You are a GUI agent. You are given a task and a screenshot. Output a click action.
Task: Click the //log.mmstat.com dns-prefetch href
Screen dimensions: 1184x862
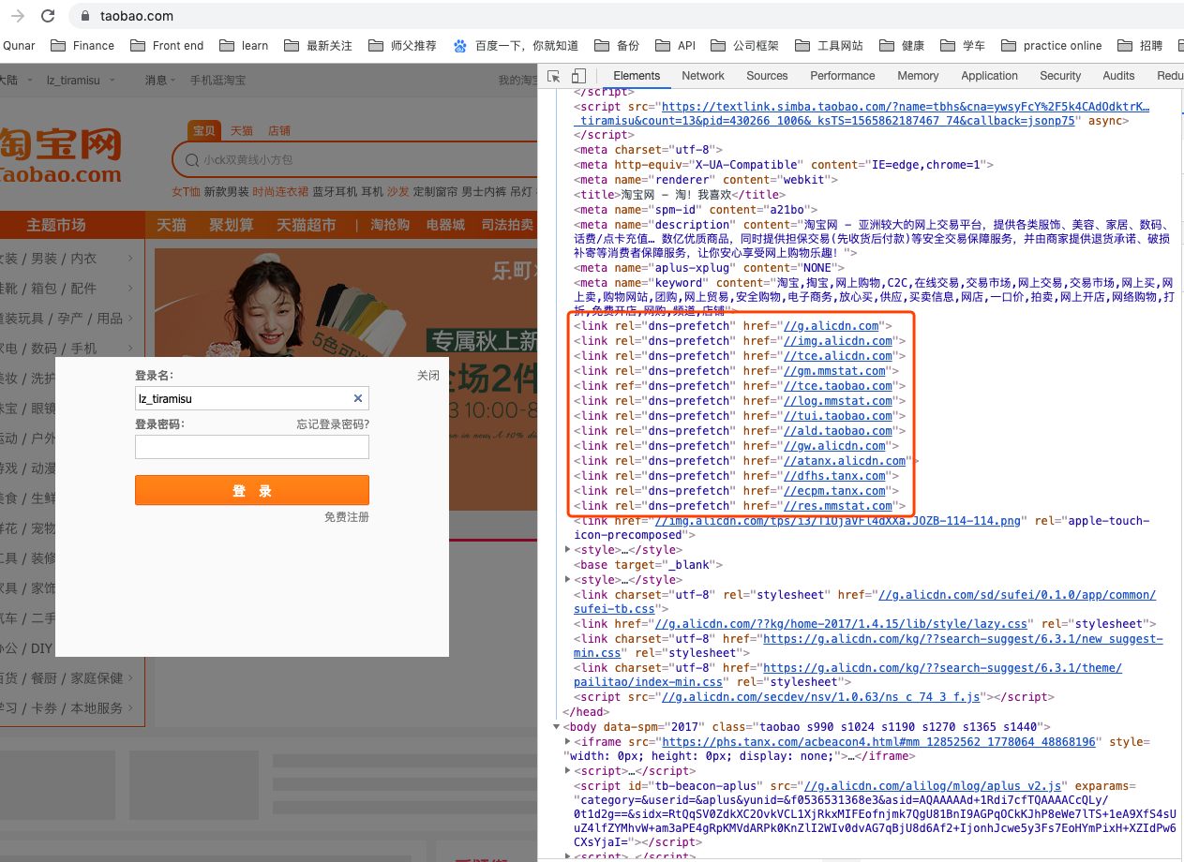coord(838,401)
